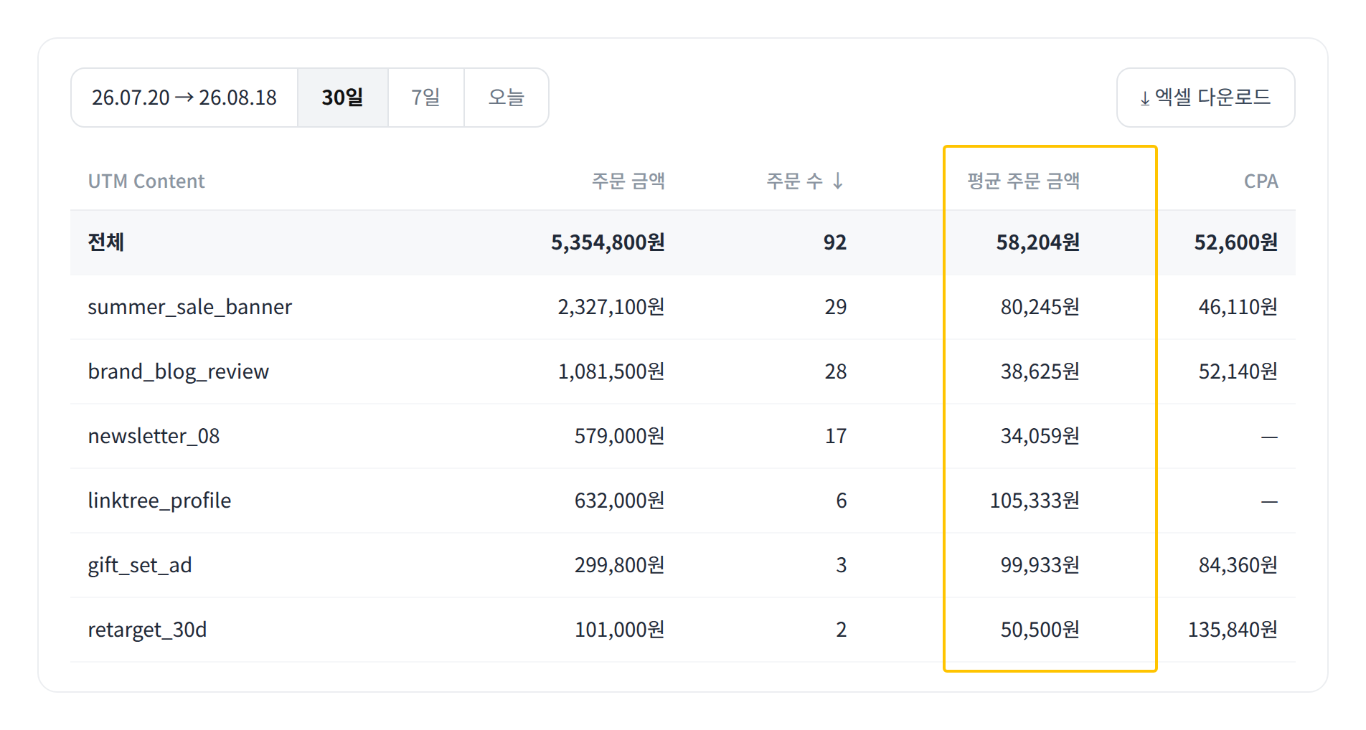Select the 전체 summary row label

pos(106,242)
